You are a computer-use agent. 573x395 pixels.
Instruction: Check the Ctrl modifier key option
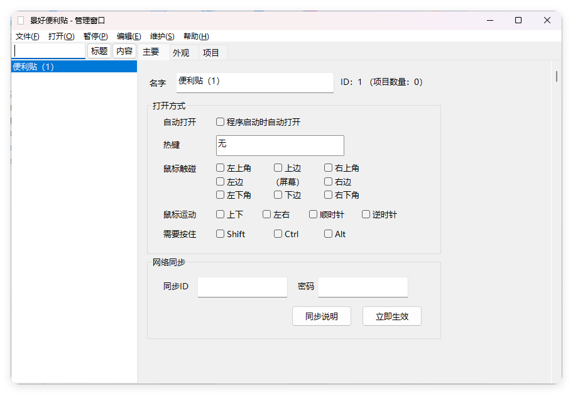coord(277,233)
